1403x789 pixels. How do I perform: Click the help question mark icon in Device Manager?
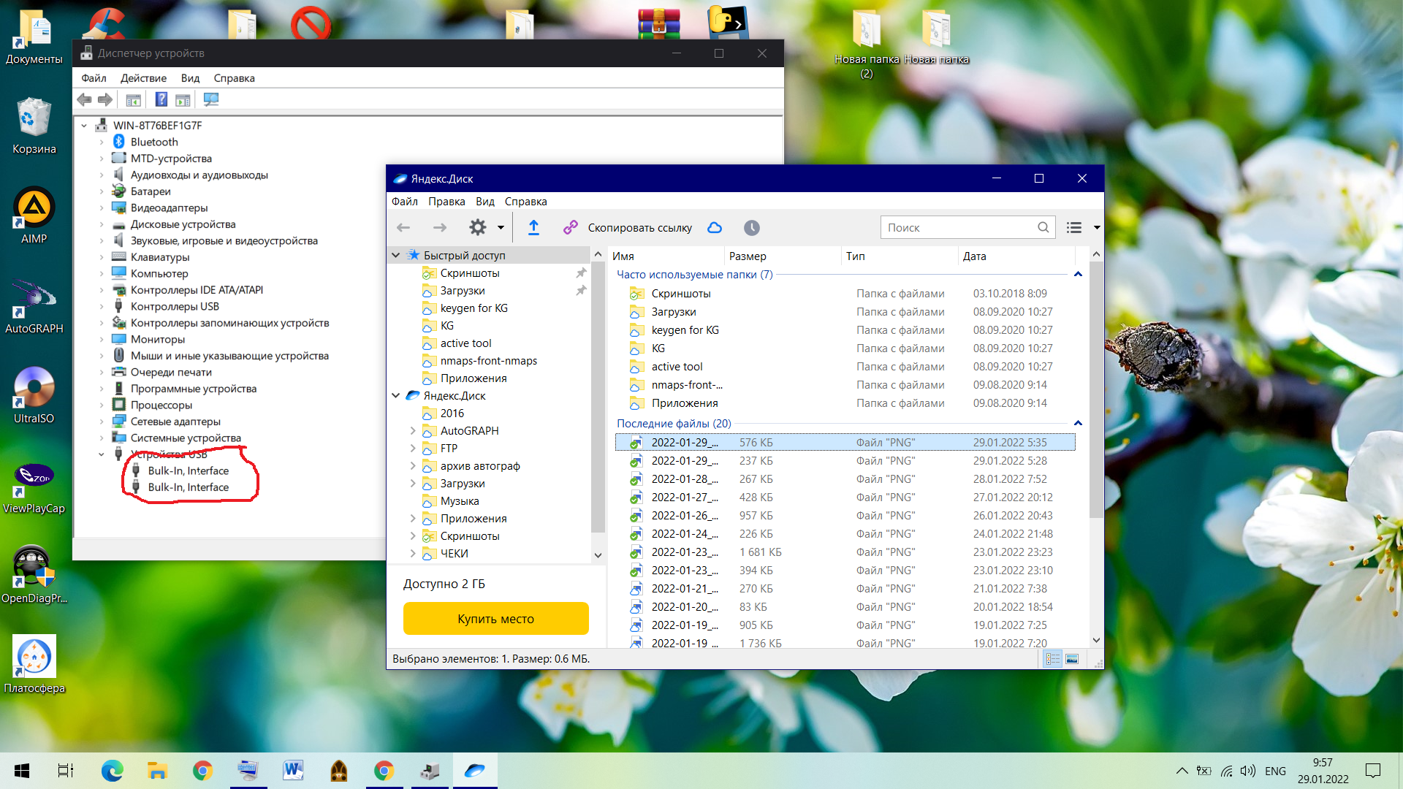(161, 100)
